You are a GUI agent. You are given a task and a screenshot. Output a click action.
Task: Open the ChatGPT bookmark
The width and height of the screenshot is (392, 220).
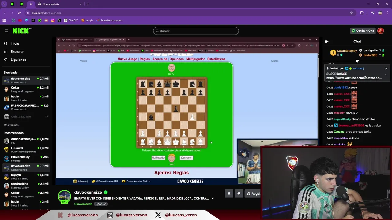point(71,20)
